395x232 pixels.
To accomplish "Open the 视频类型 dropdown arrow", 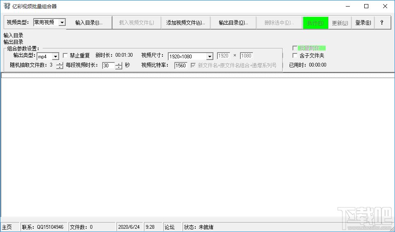I will tap(62, 23).
